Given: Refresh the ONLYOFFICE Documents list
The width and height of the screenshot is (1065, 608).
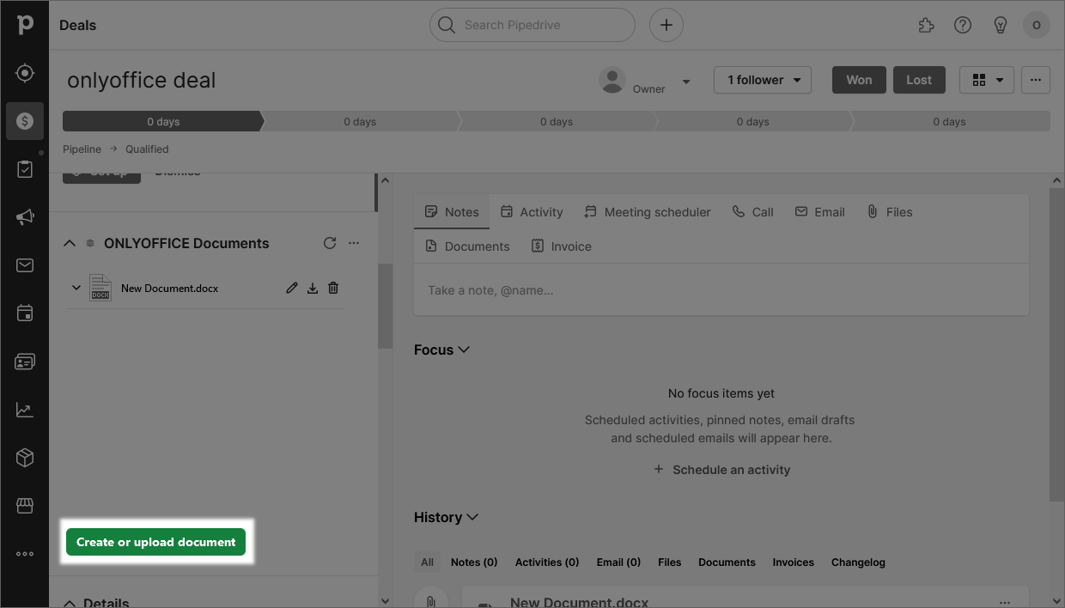Looking at the screenshot, I should (330, 243).
